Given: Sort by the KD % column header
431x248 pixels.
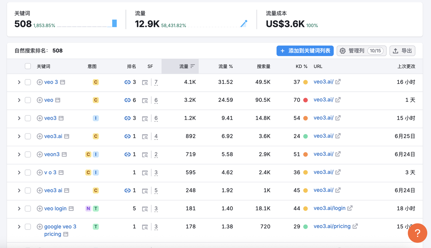Looking at the screenshot, I should point(301,66).
